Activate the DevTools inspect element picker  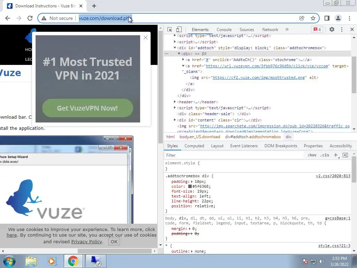coord(169,29)
